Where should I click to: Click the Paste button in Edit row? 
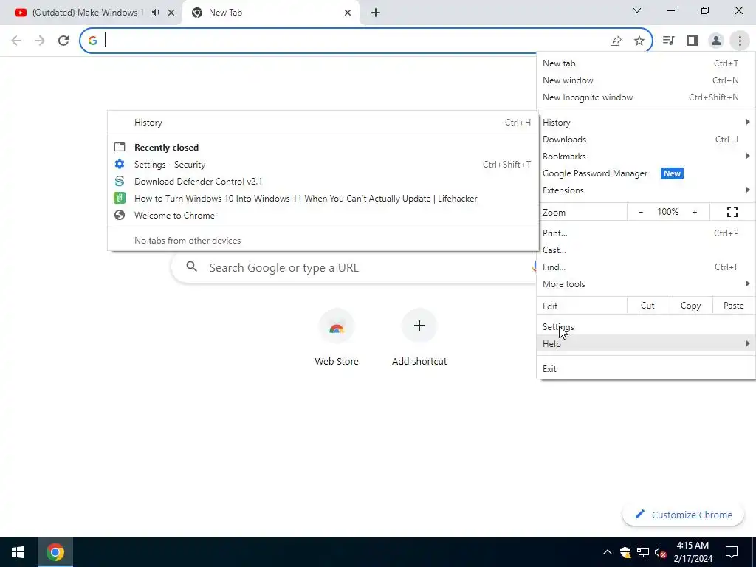[733, 306]
